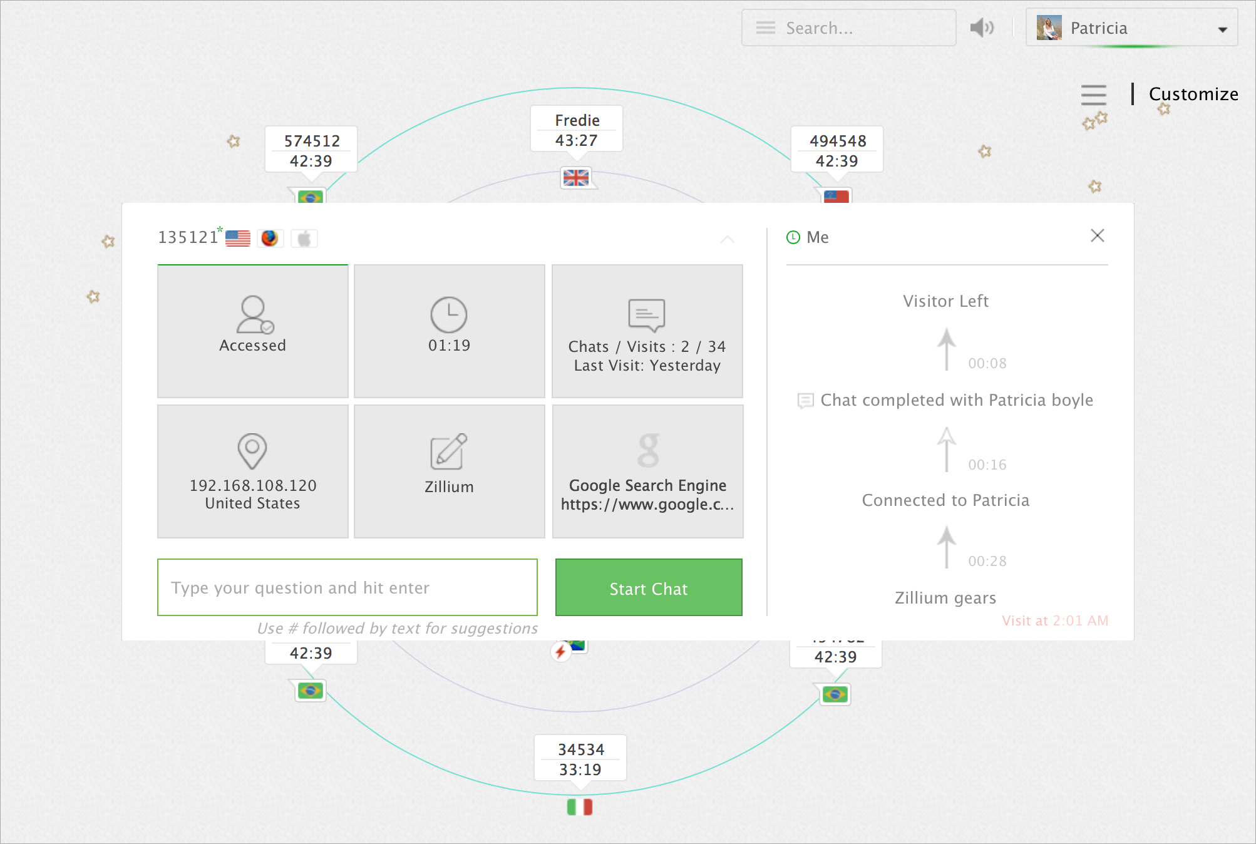The image size is (1256, 844).
Task: Click the Apple OS icon
Action: click(304, 239)
